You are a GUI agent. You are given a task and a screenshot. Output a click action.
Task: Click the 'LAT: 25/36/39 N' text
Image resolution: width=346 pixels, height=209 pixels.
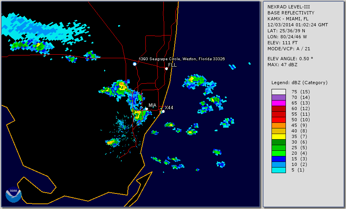[286, 31]
